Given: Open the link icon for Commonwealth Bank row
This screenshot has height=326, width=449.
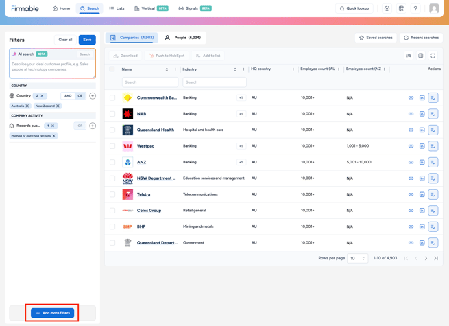Looking at the screenshot, I should 411,97.
